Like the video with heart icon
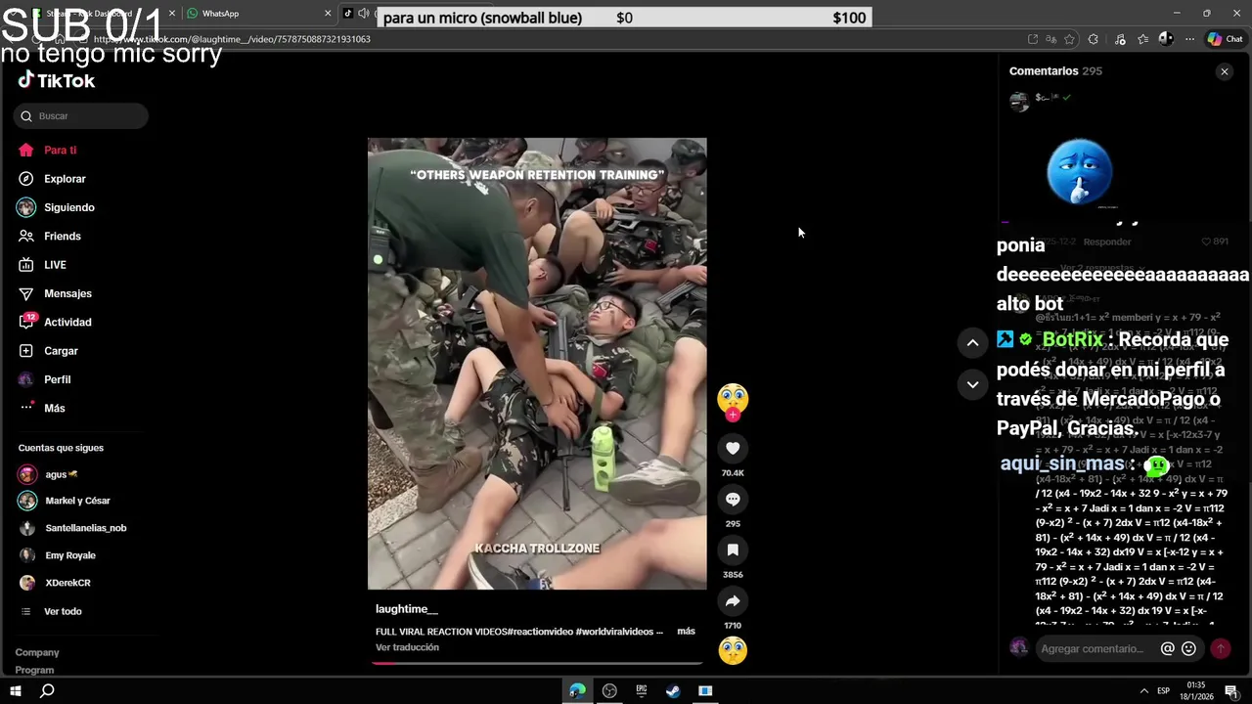The image size is (1252, 704). point(733,448)
